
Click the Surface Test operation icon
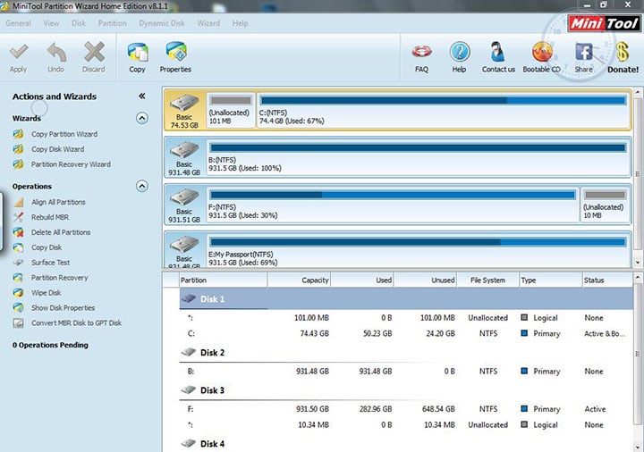[18, 263]
